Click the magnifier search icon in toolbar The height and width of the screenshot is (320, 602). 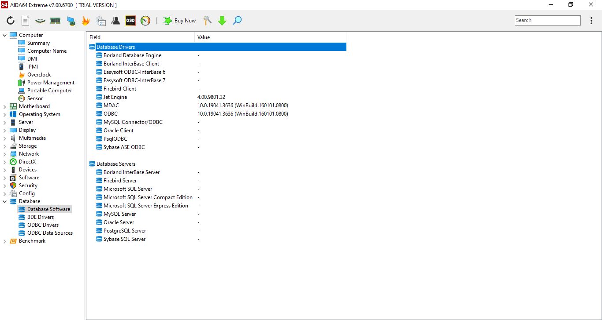(x=237, y=21)
